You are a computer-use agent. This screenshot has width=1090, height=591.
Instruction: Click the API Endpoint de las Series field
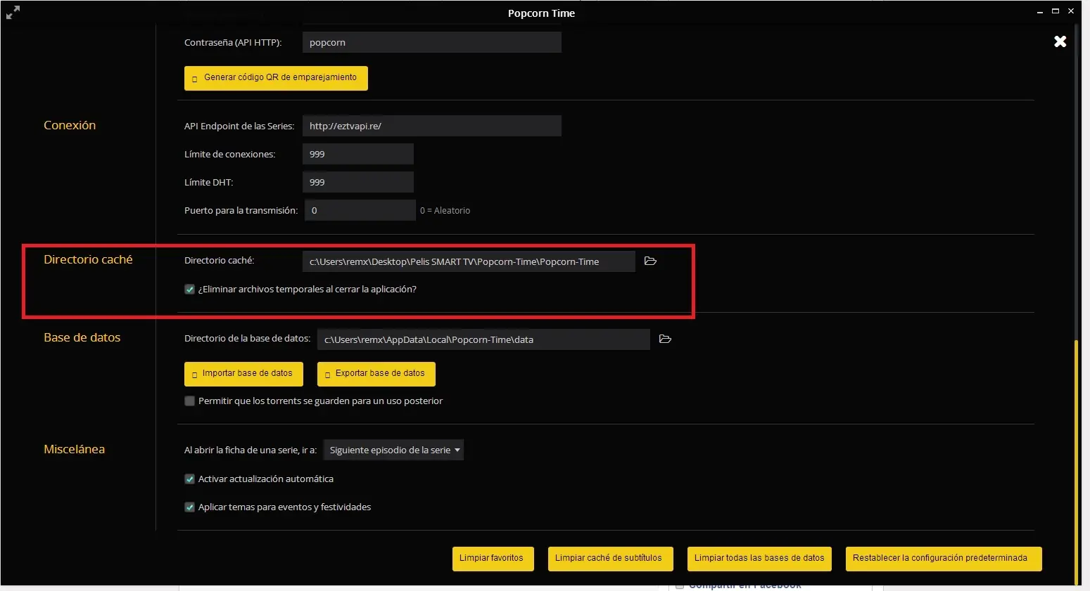click(431, 126)
